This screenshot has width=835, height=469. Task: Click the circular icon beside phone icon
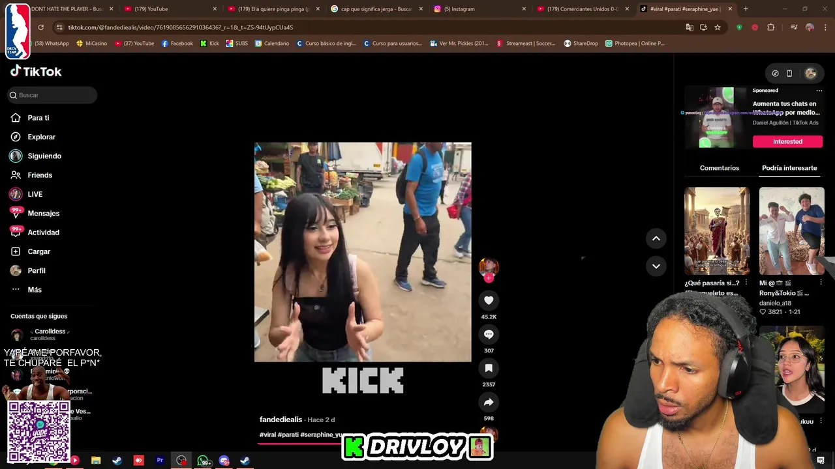click(x=775, y=74)
